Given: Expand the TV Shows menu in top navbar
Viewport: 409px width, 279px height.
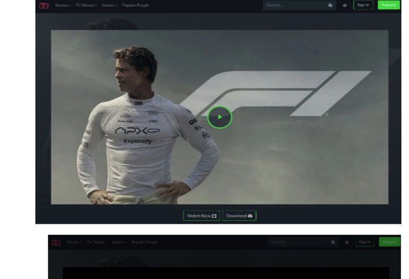Looking at the screenshot, I should [x=86, y=5].
